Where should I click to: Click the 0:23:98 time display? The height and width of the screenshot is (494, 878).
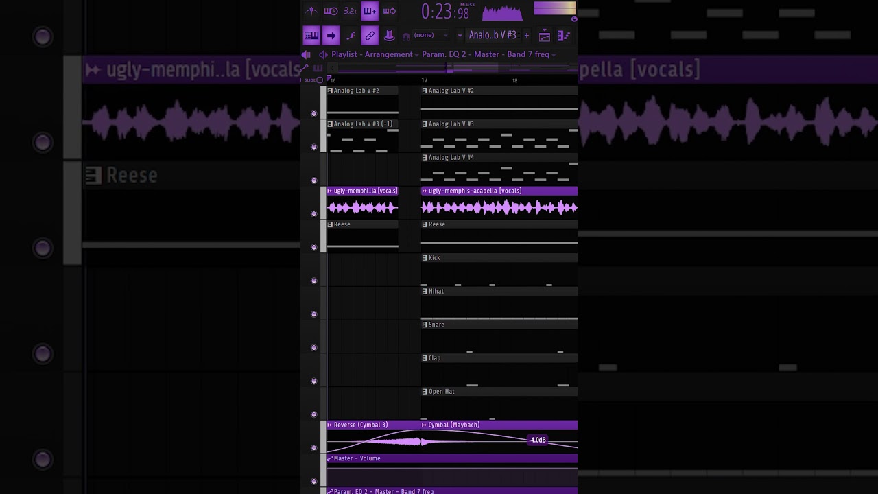[444, 12]
